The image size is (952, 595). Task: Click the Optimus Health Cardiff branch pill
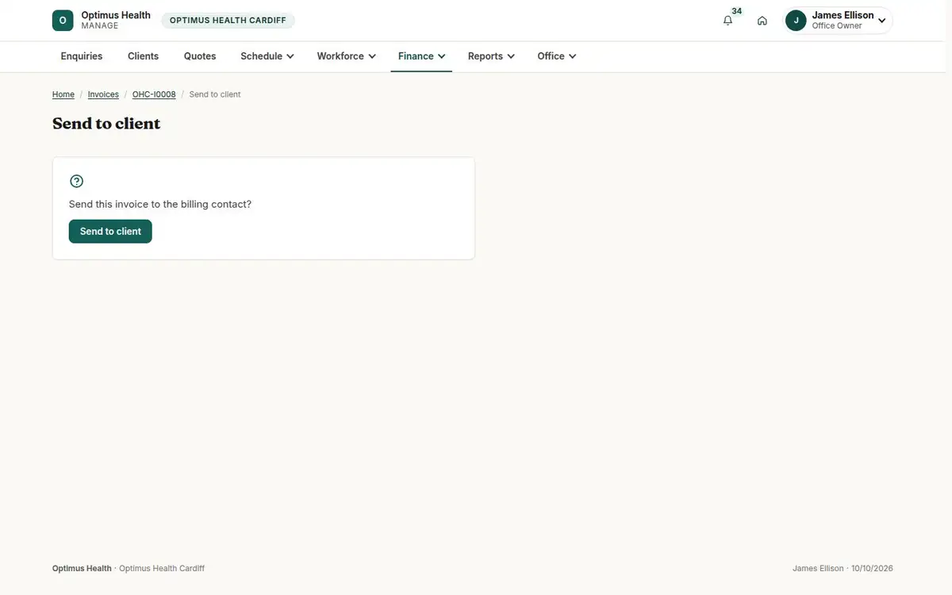pyautogui.click(x=228, y=21)
